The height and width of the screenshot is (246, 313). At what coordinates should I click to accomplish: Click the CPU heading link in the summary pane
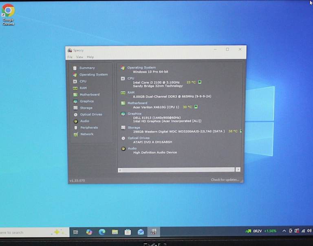(x=131, y=79)
